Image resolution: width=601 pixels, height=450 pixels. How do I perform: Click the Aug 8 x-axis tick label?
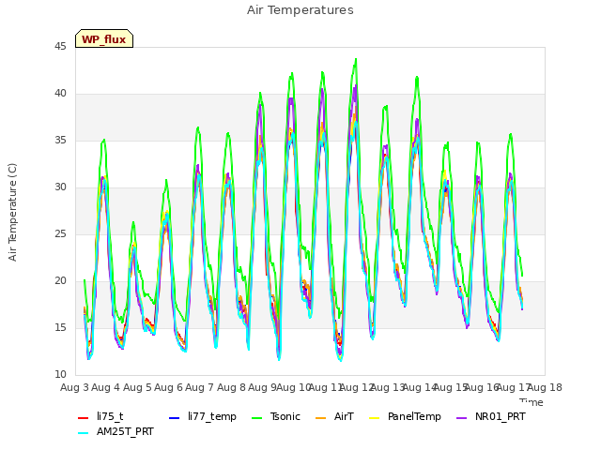coord(231,387)
